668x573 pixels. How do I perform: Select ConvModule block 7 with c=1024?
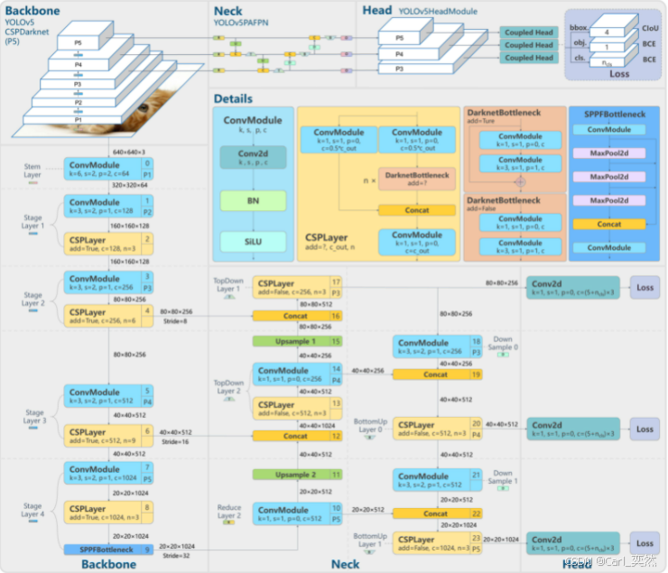[x=108, y=473]
